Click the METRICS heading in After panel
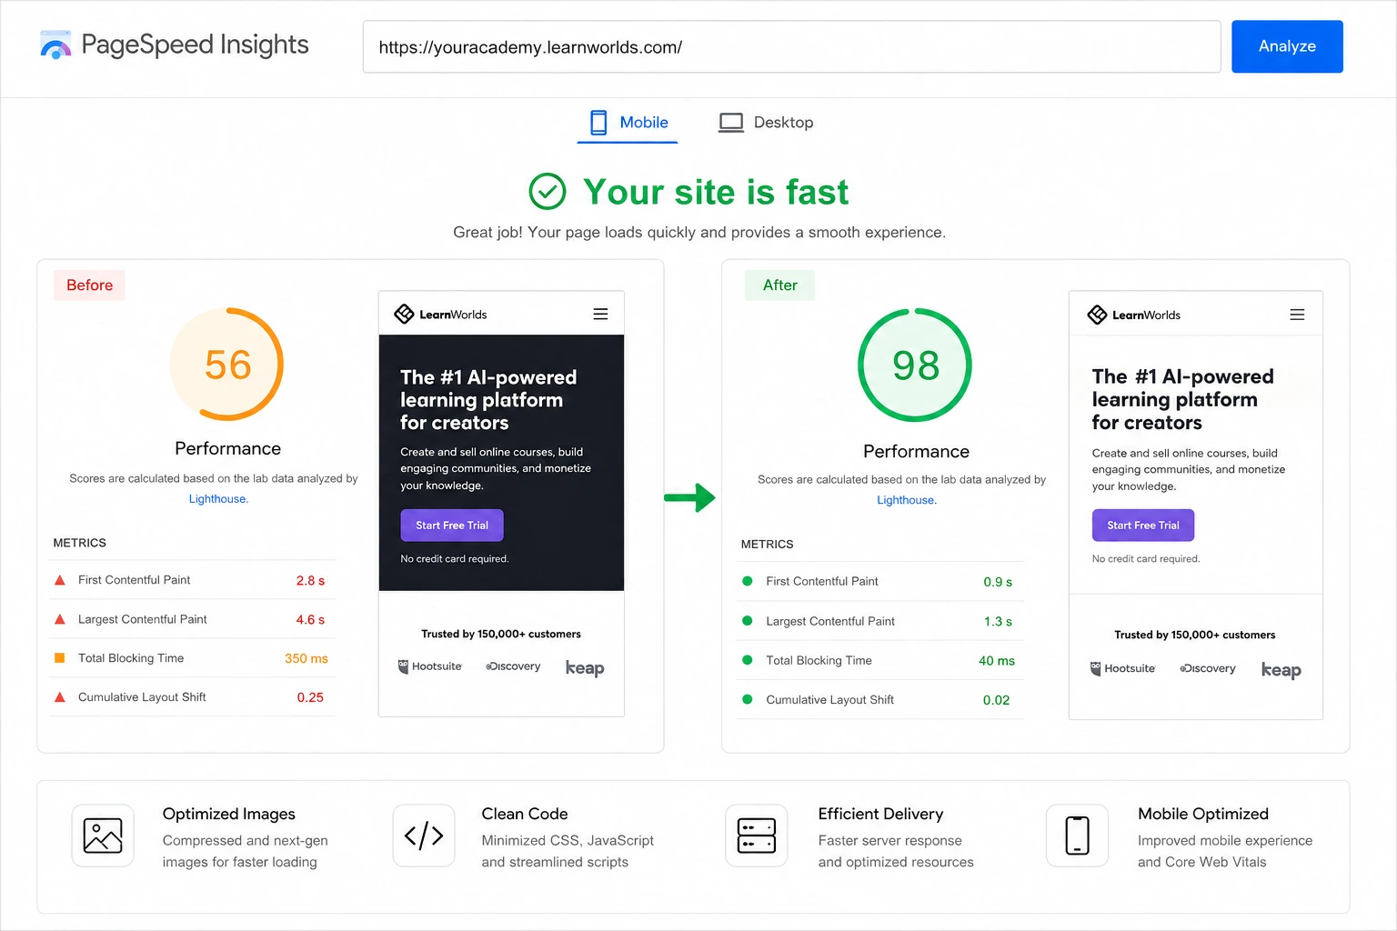The image size is (1397, 931). pyautogui.click(x=768, y=545)
